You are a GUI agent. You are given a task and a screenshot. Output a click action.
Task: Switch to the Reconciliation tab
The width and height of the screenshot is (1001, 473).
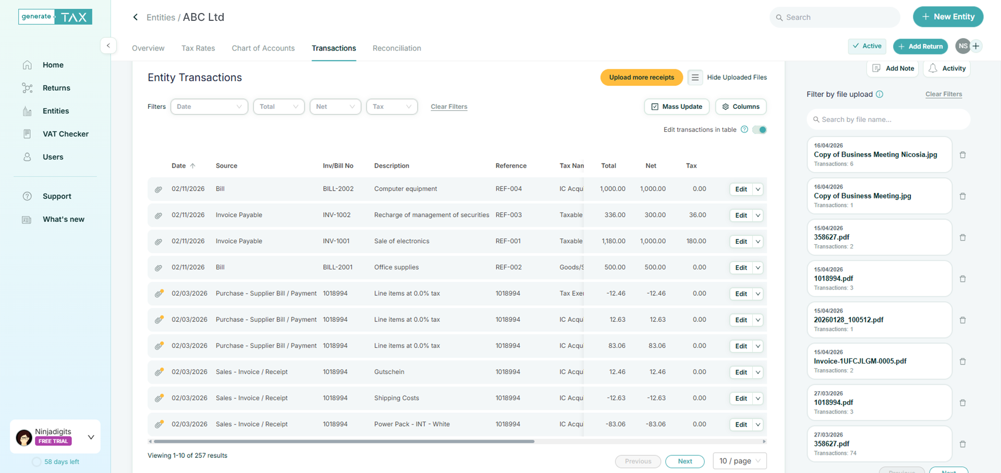[x=397, y=48]
